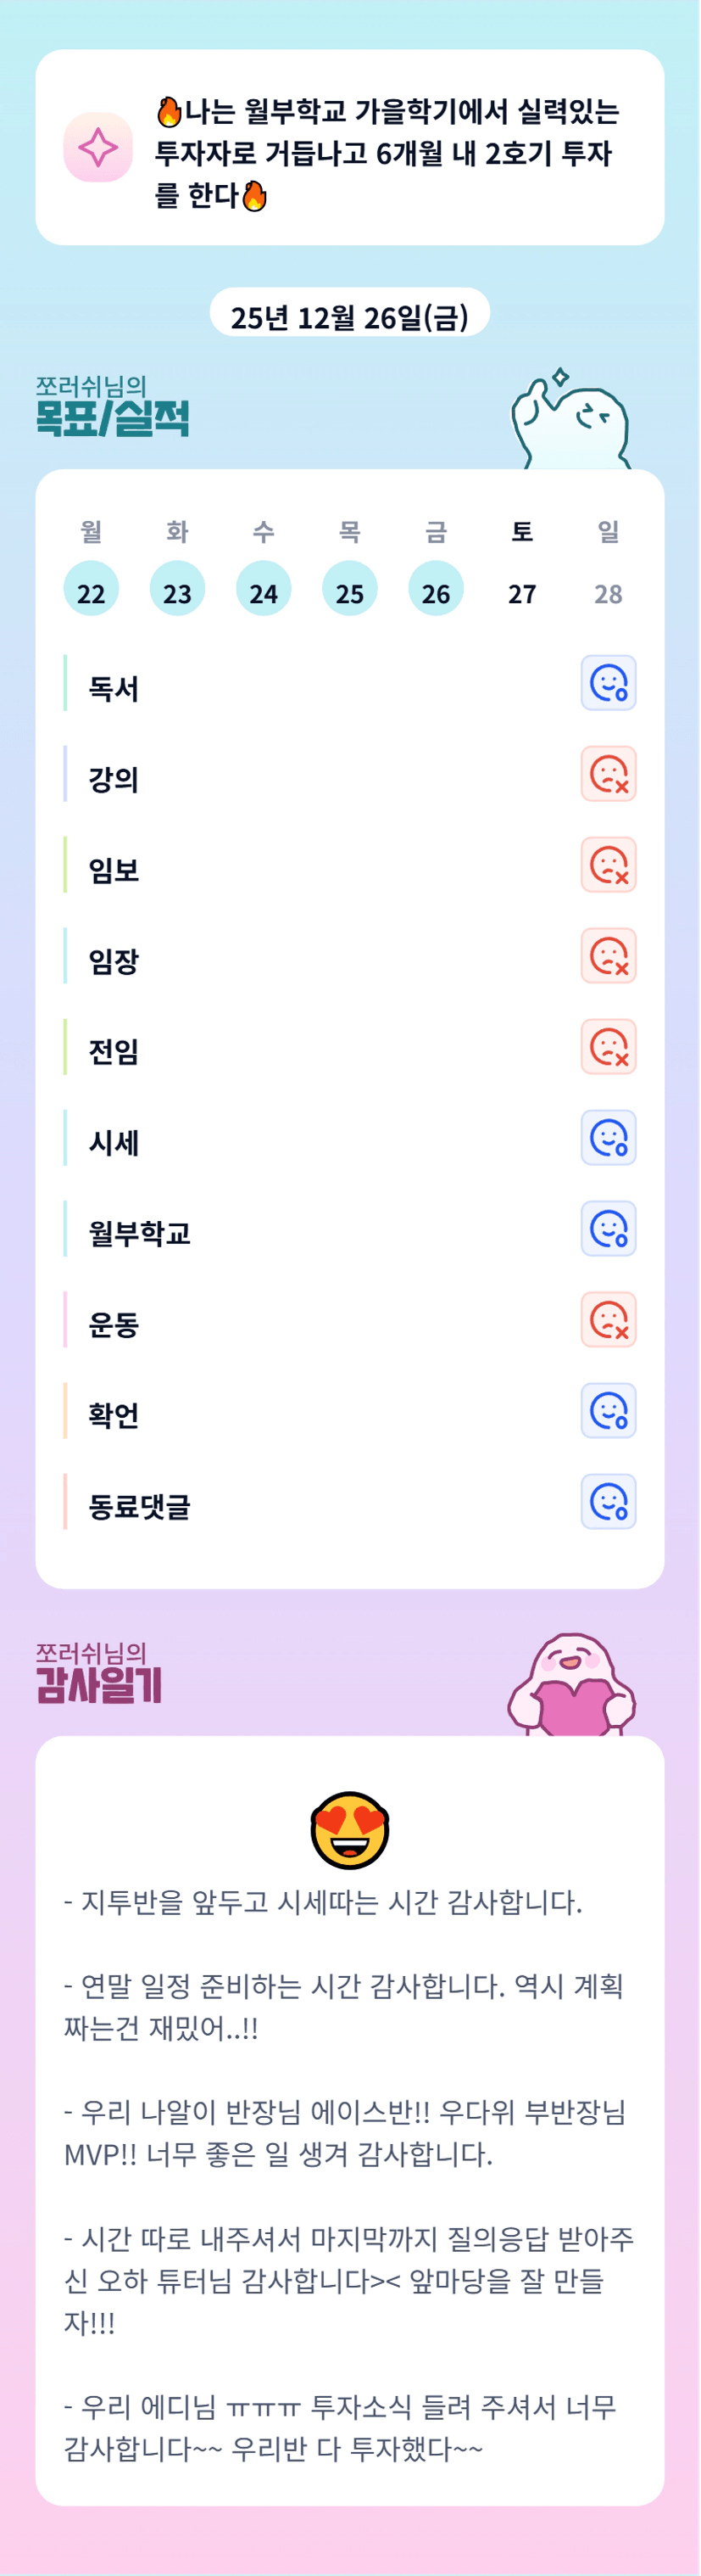Viewport: 701px width, 2576px height.
Task: Click the 확언 smiley status icon
Action: (608, 1411)
